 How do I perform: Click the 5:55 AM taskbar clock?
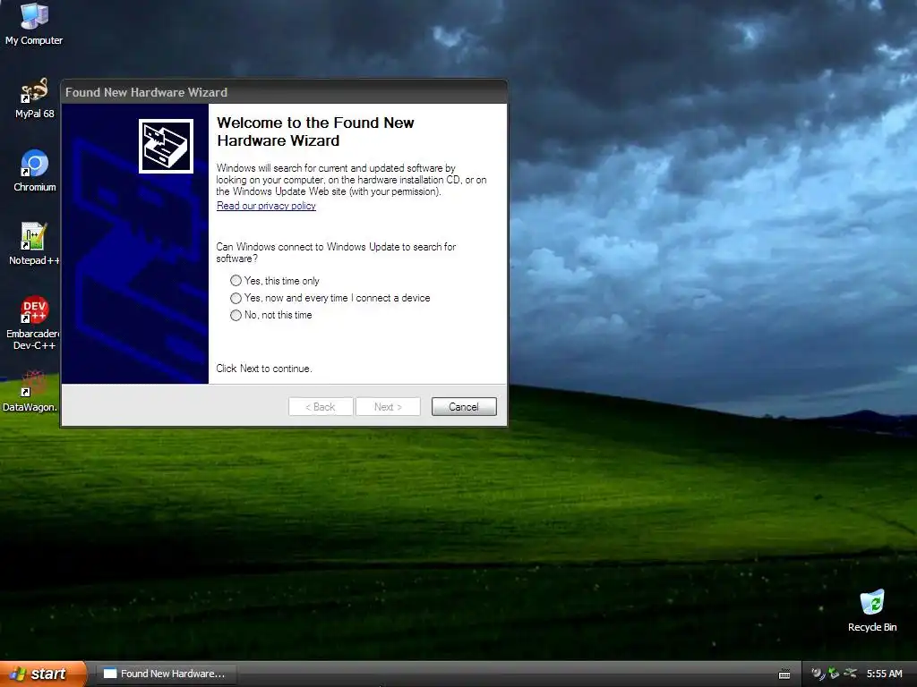pyautogui.click(x=884, y=674)
